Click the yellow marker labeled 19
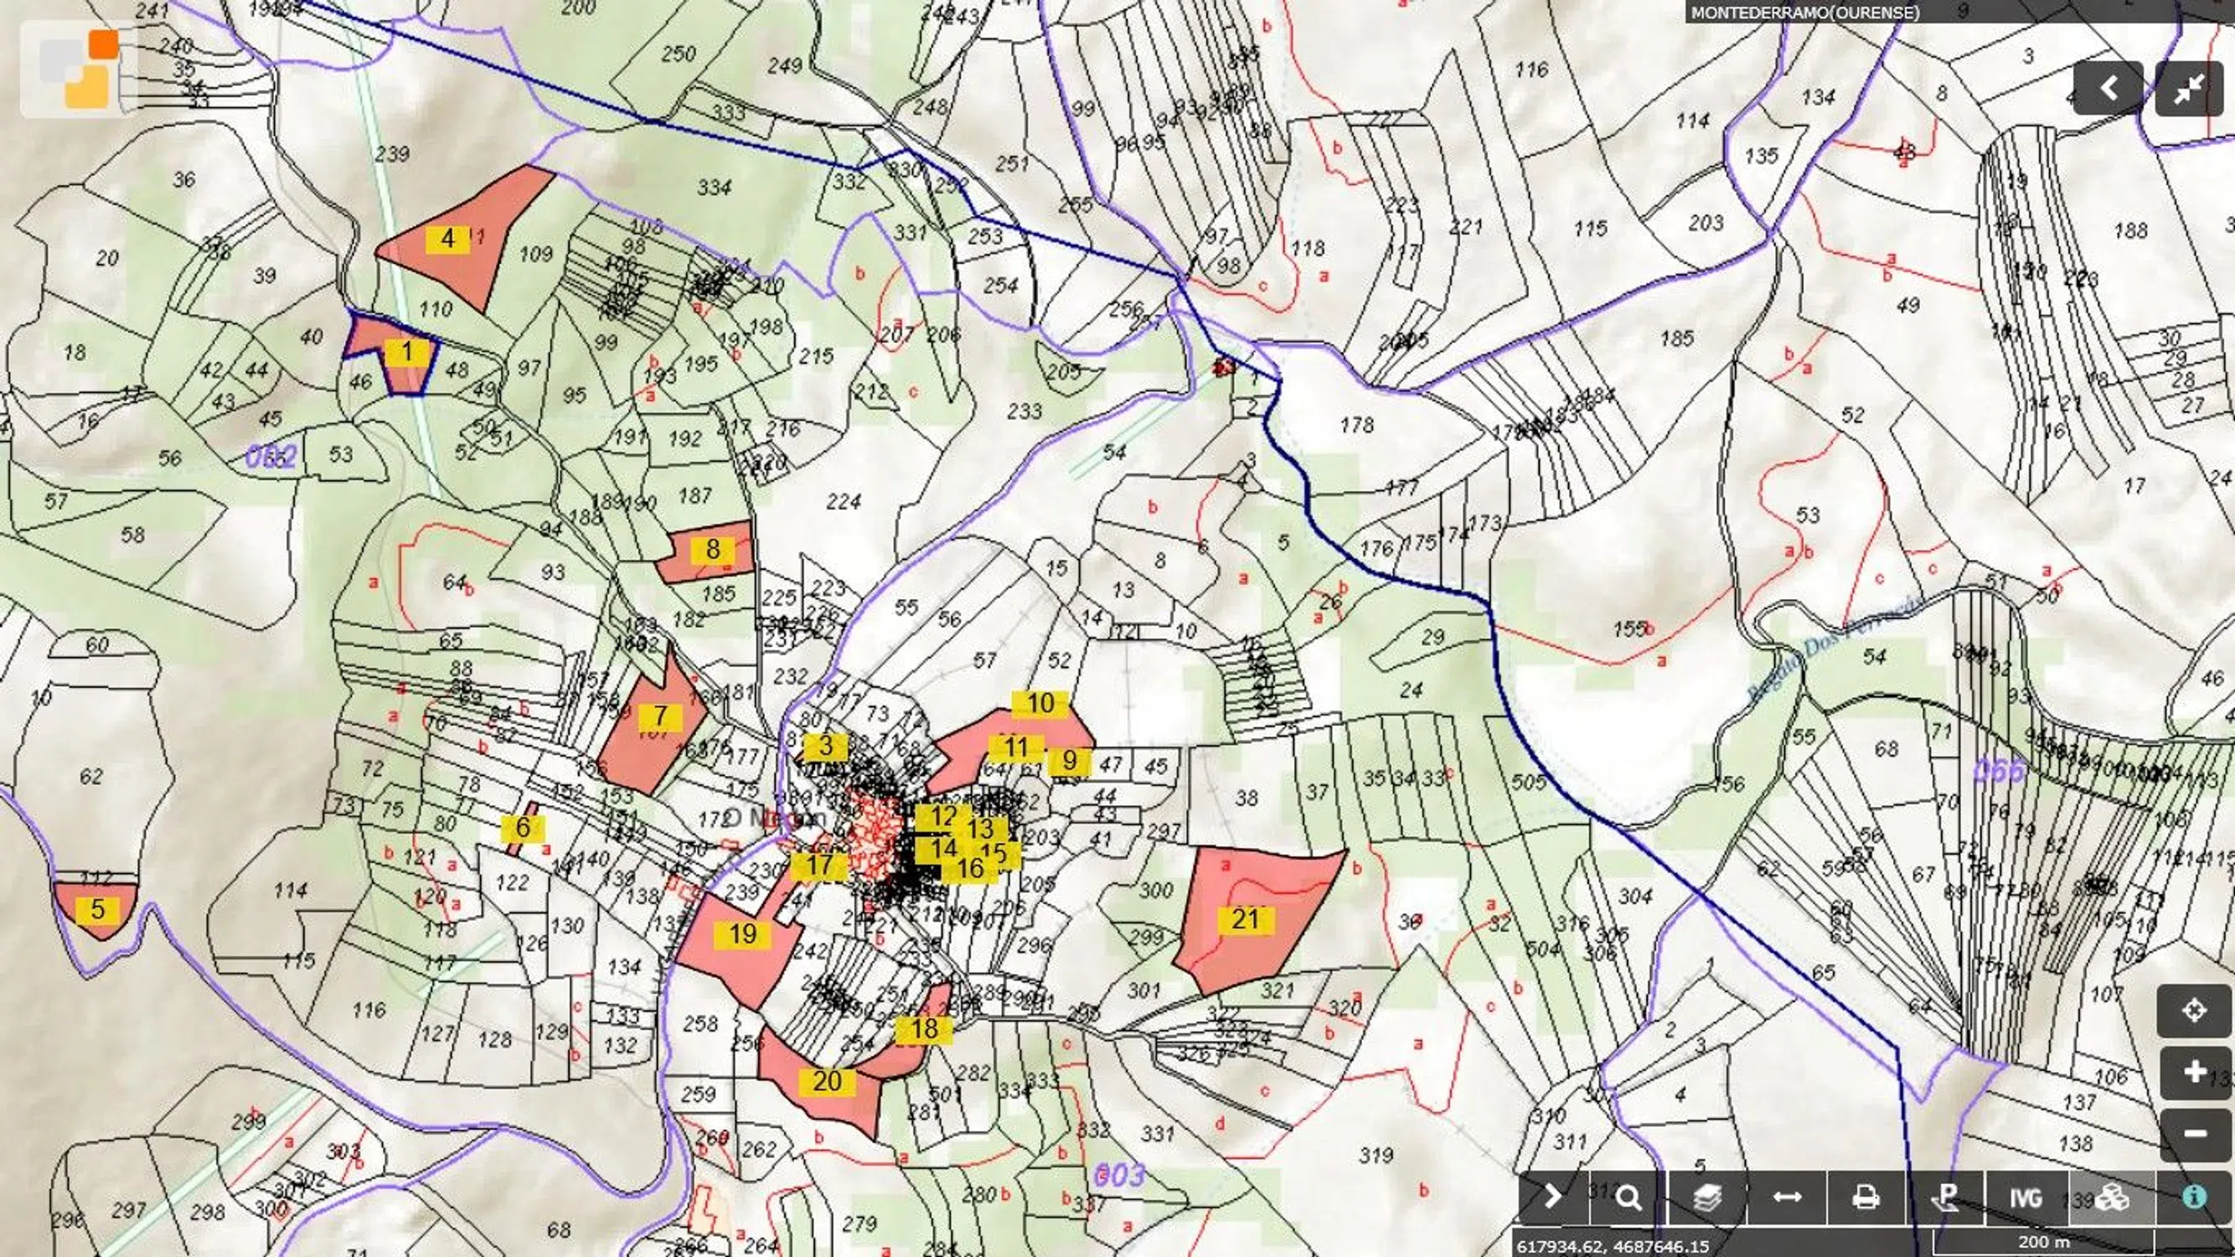Screen dimensions: 2235x1257 [743, 934]
